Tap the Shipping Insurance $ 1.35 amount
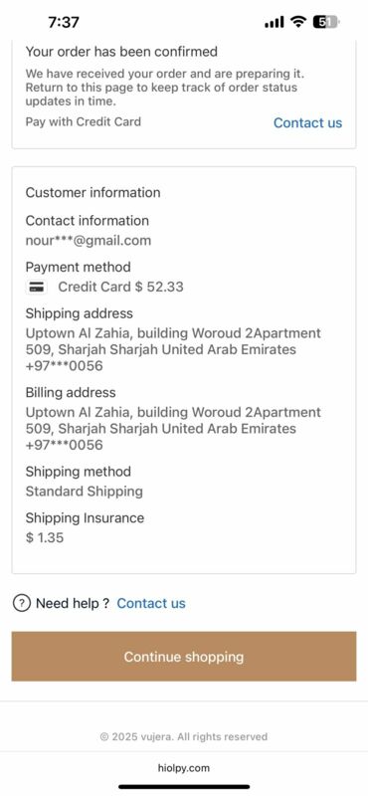 click(x=45, y=537)
